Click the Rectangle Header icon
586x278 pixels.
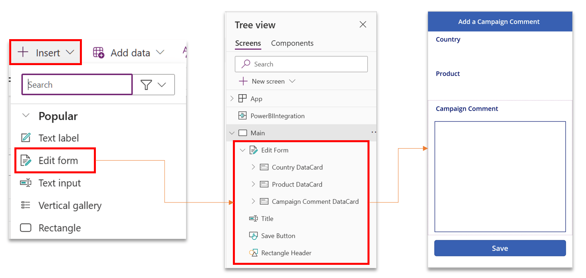(x=254, y=252)
